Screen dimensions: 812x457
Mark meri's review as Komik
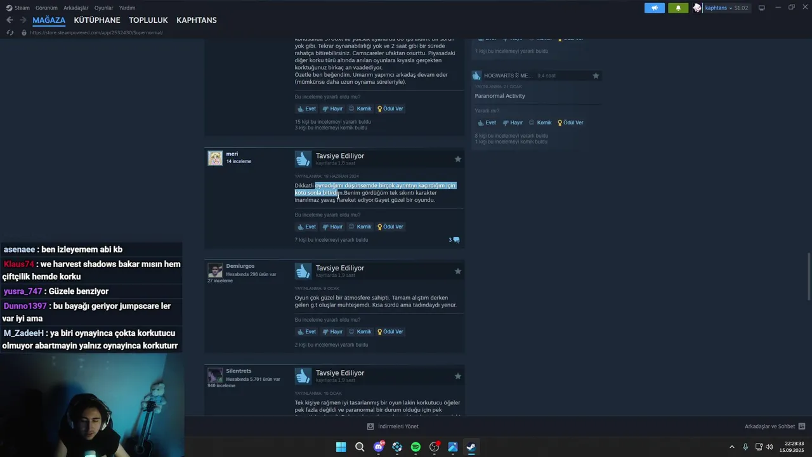click(360, 227)
